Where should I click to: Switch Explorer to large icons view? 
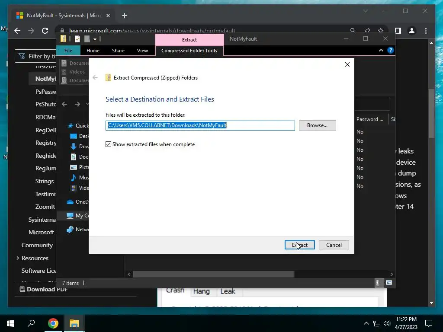tap(389, 283)
